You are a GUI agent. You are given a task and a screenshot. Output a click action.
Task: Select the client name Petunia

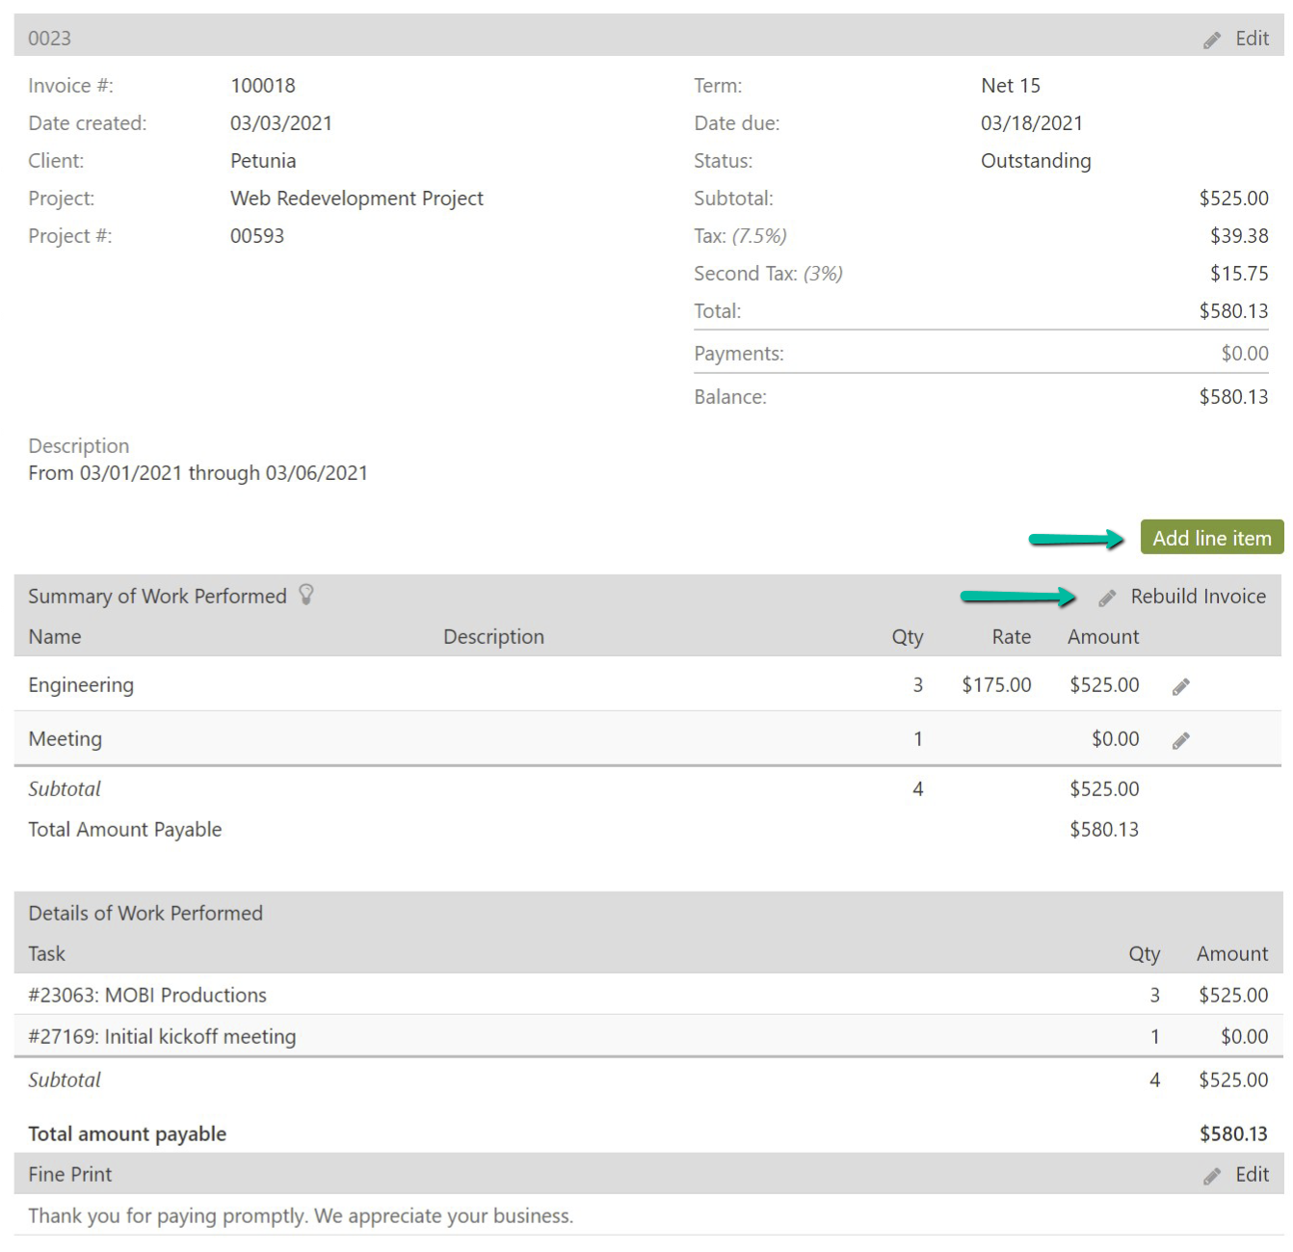coord(262,160)
